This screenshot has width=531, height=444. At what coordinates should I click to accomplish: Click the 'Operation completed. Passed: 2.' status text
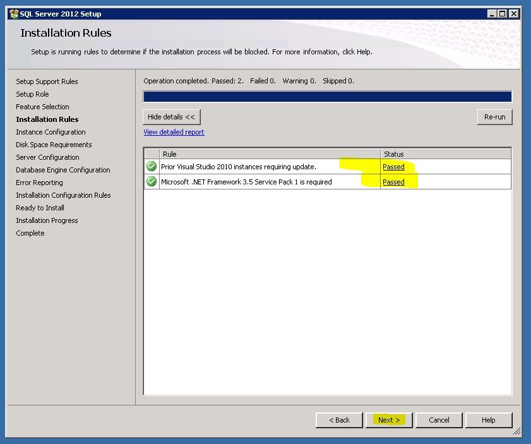tap(193, 81)
